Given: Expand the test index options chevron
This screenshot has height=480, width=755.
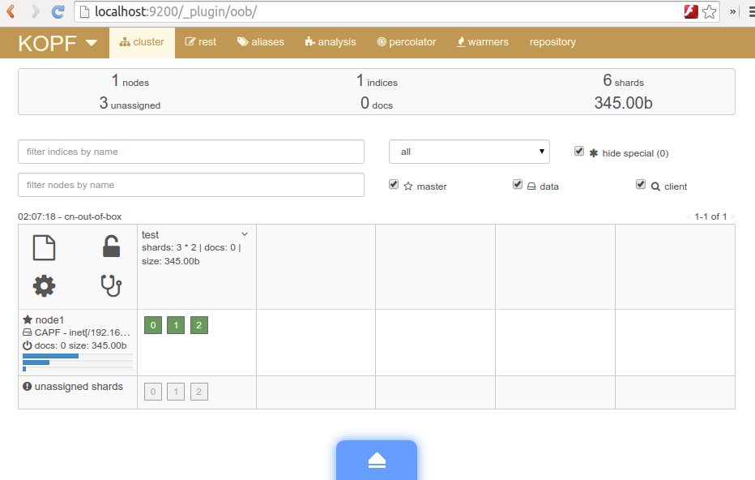Looking at the screenshot, I should (x=245, y=234).
